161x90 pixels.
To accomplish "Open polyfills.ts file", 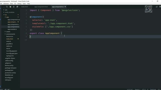I will (9, 44).
